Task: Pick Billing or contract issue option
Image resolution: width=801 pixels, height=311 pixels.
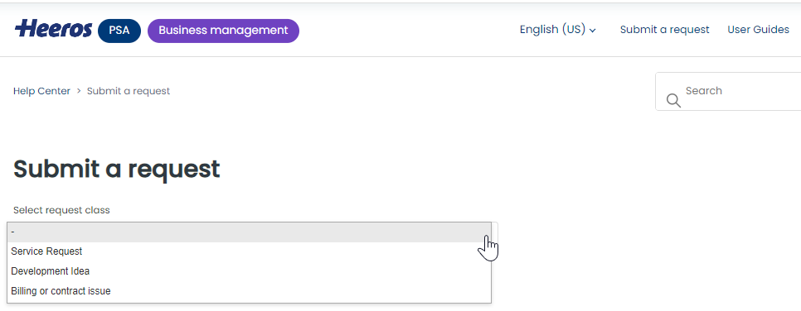Action: click(x=250, y=291)
